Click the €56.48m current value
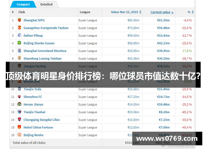Image resolution: width=206 pixels, height=149 pixels. pyautogui.click(x=164, y=28)
